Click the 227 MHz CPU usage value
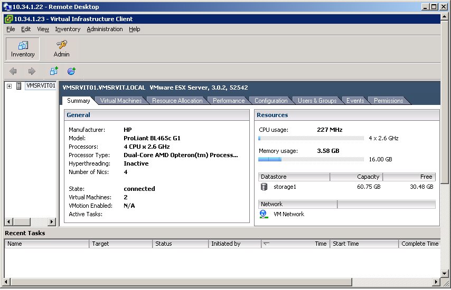The width and height of the screenshot is (451, 290). click(x=330, y=130)
